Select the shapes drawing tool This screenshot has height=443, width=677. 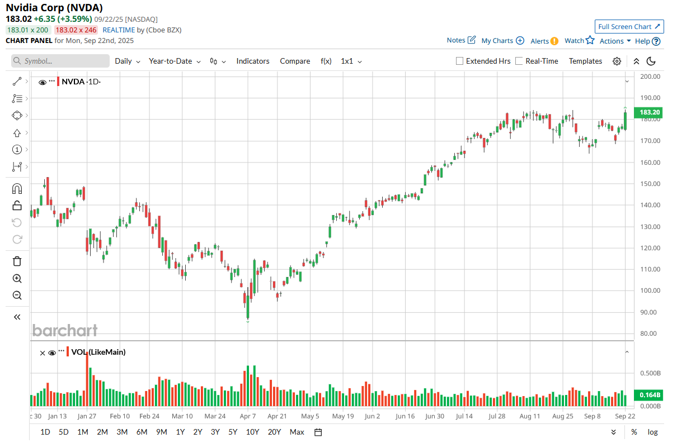[x=17, y=116]
